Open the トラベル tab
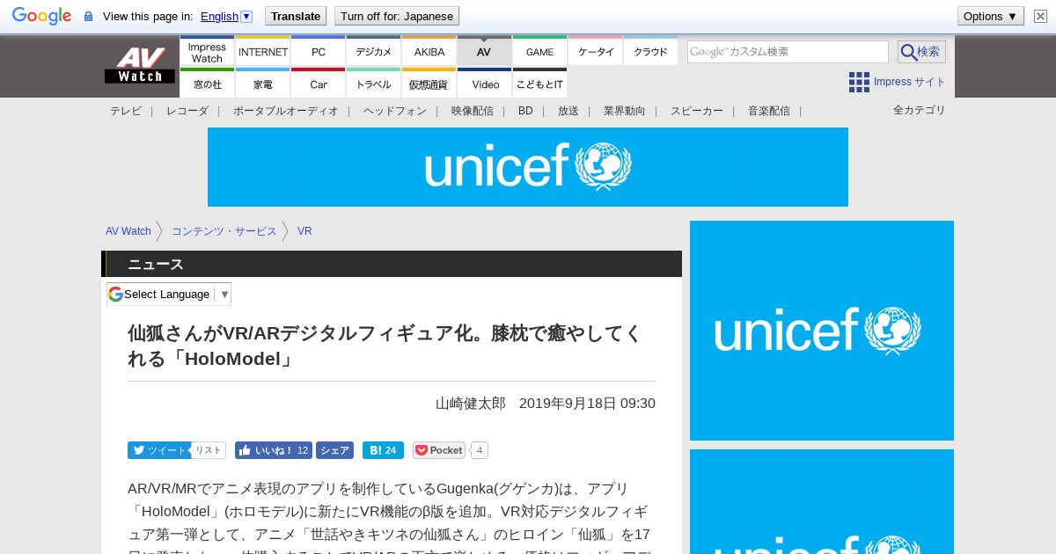 tap(373, 84)
